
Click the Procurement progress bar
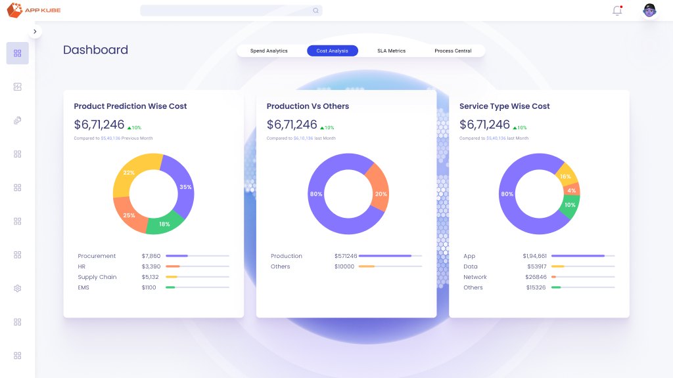tap(197, 256)
